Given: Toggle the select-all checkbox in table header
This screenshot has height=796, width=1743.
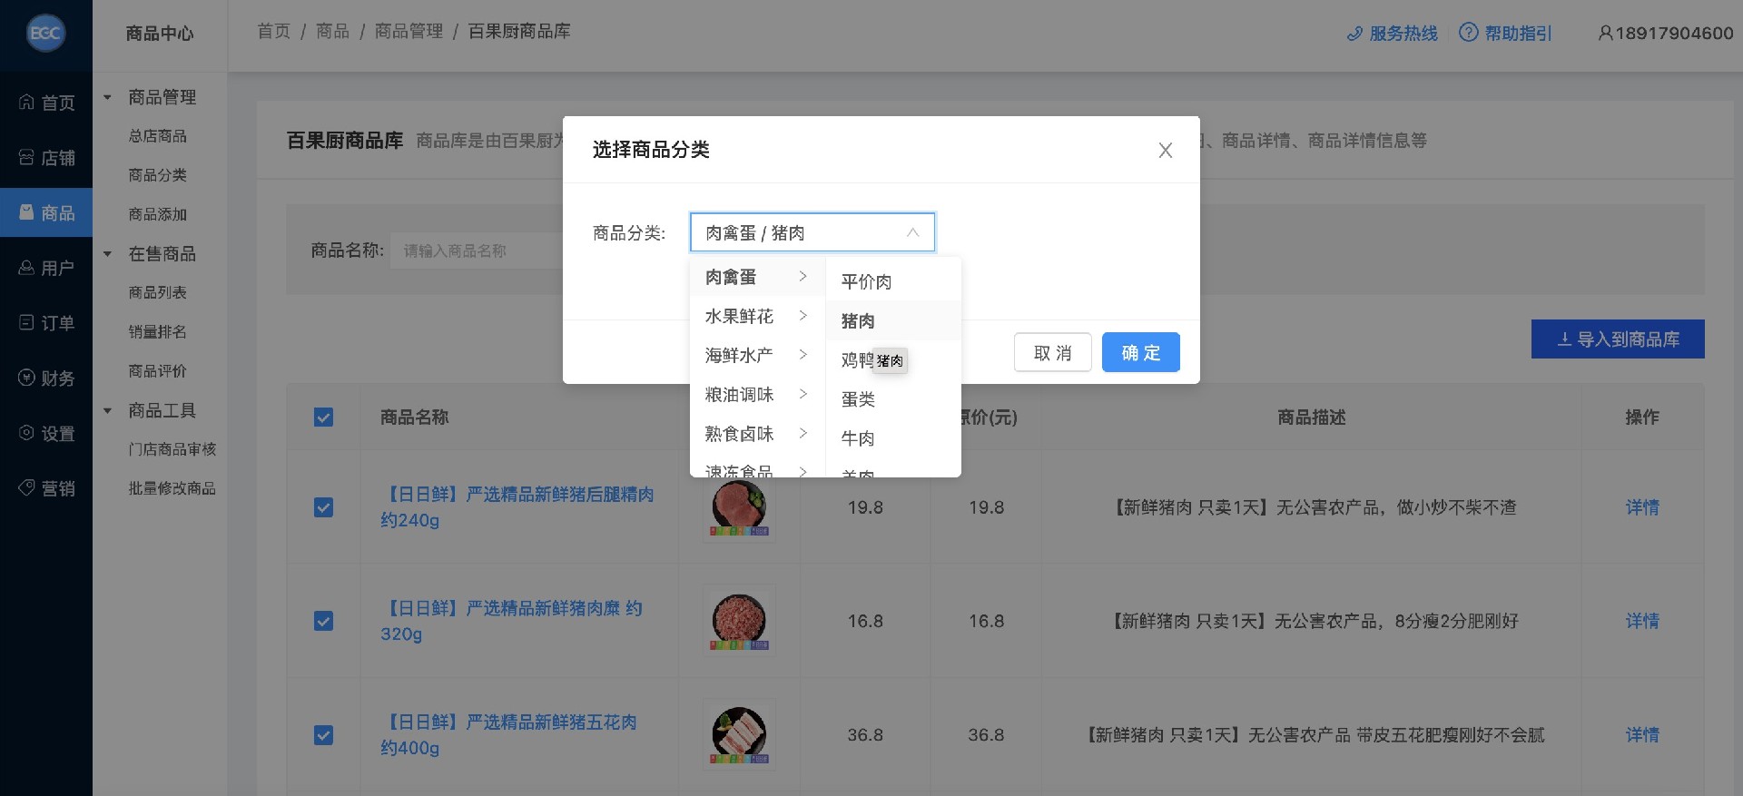Looking at the screenshot, I should [x=323, y=418].
